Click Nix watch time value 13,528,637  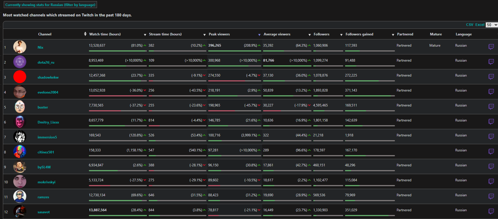[x=97, y=45]
